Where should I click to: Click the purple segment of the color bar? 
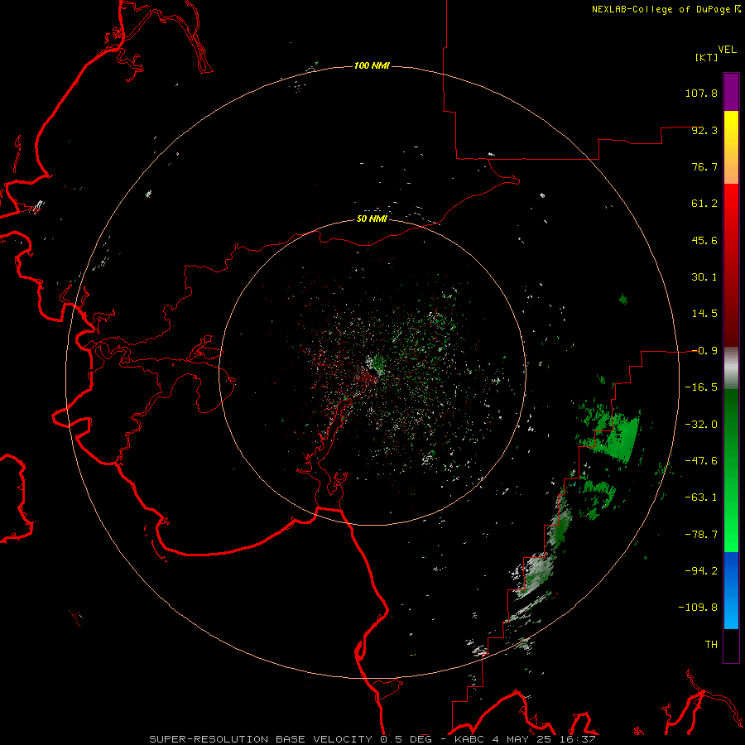[731, 92]
